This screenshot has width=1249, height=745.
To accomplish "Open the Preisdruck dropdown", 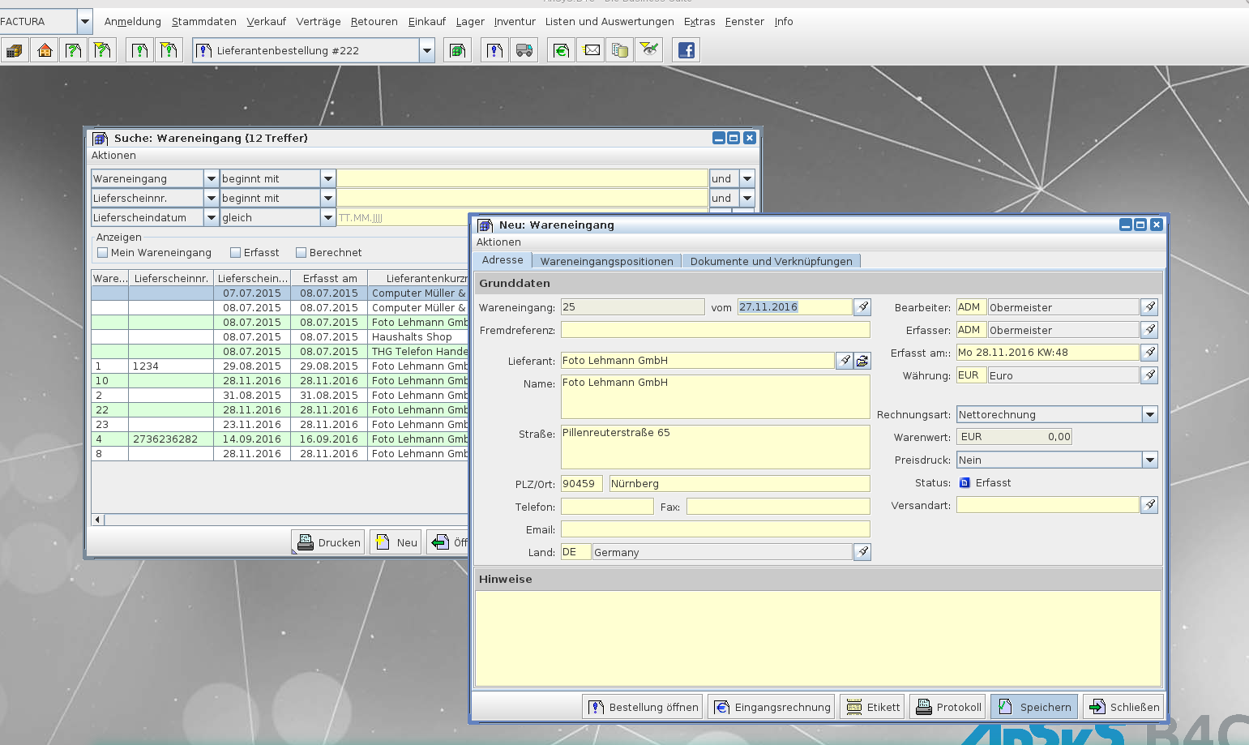I will 1149,460.
